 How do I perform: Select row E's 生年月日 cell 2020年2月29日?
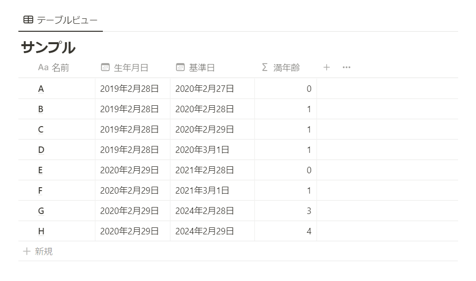132,170
